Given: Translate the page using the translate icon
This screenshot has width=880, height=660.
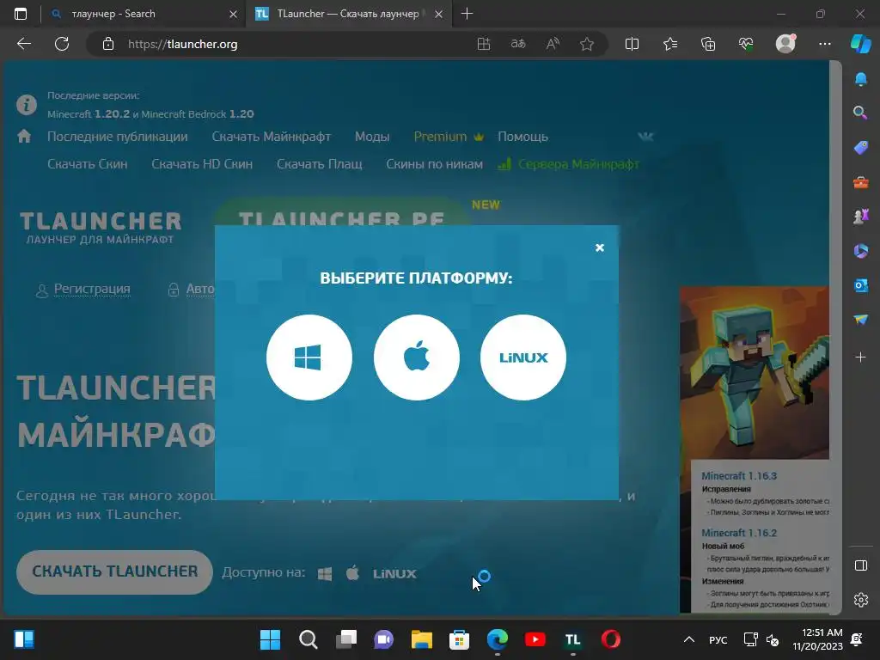Looking at the screenshot, I should tap(518, 44).
